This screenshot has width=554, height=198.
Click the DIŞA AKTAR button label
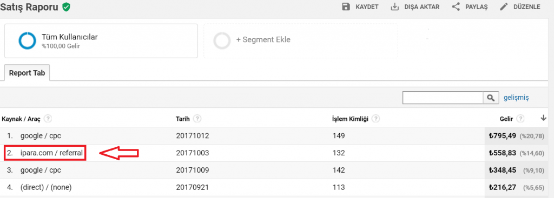pos(422,7)
